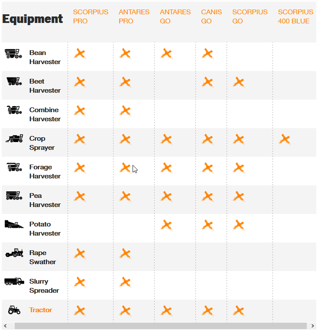318x333 pixels.
Task: Click the Crop Sprayer mark under Scorpius 400 Blue
Action: click(285, 139)
